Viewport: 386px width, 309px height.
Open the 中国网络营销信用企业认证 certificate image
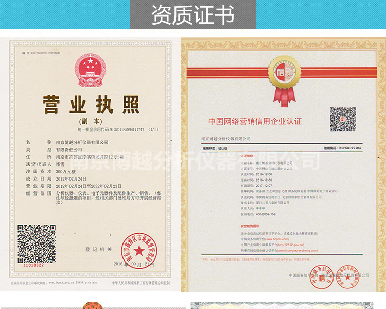(x=284, y=165)
